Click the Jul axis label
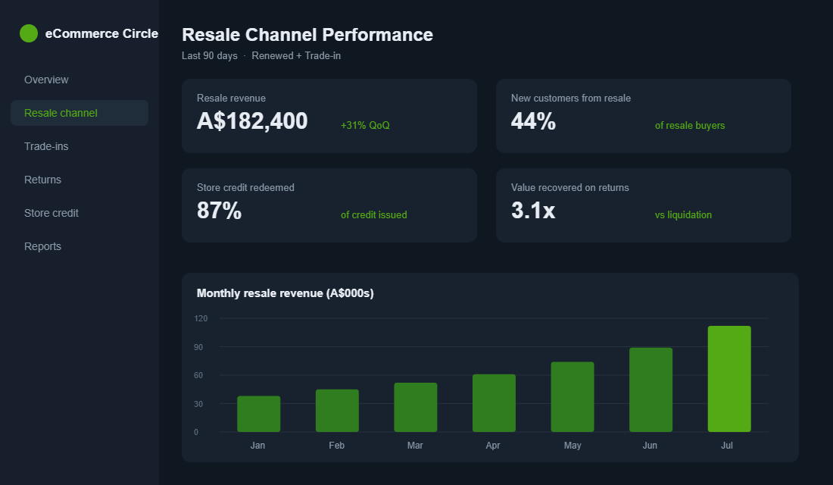The image size is (833, 485). point(727,446)
